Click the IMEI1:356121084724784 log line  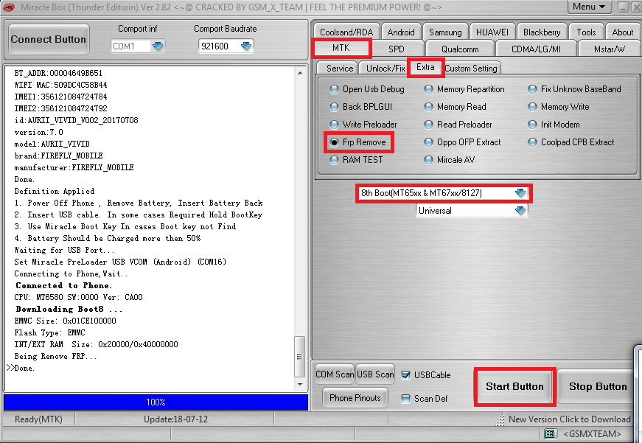[x=60, y=97]
